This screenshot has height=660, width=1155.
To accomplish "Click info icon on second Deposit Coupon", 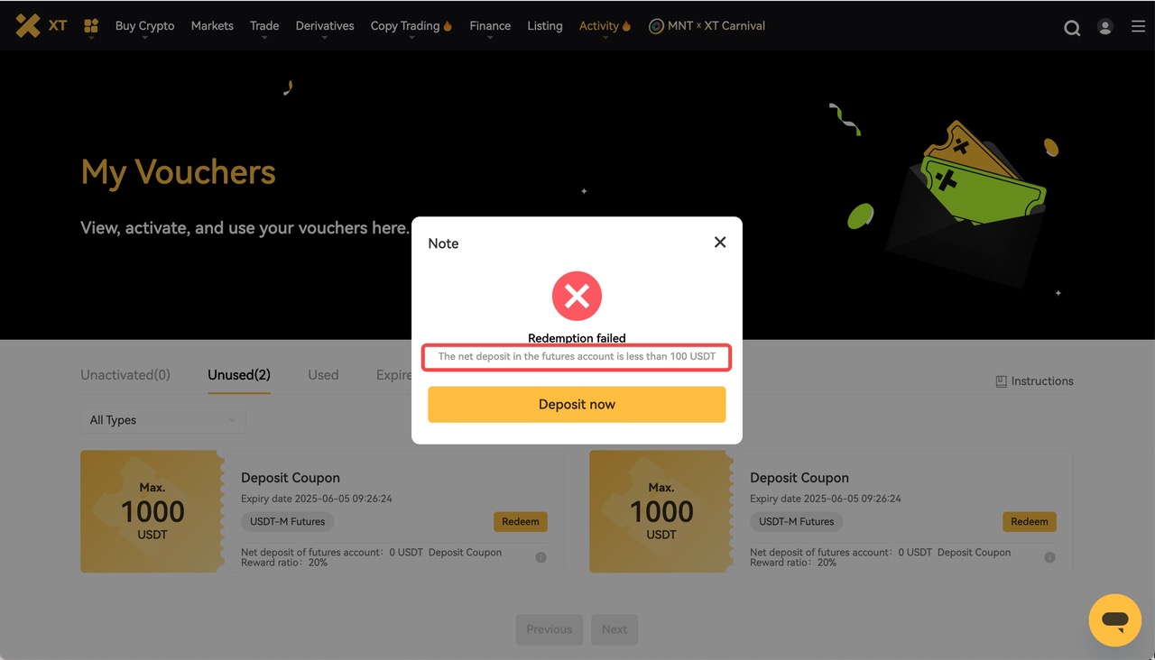I will coord(1049,557).
